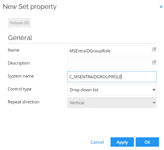Expand the Control type drop-down list
The width and height of the screenshot is (164, 150).
112,90
